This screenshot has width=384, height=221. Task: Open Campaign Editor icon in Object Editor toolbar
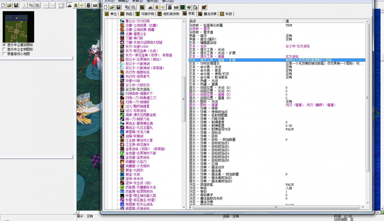(176, 7)
